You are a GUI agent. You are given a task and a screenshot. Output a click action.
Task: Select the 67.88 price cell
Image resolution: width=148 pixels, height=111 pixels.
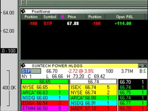73,23
